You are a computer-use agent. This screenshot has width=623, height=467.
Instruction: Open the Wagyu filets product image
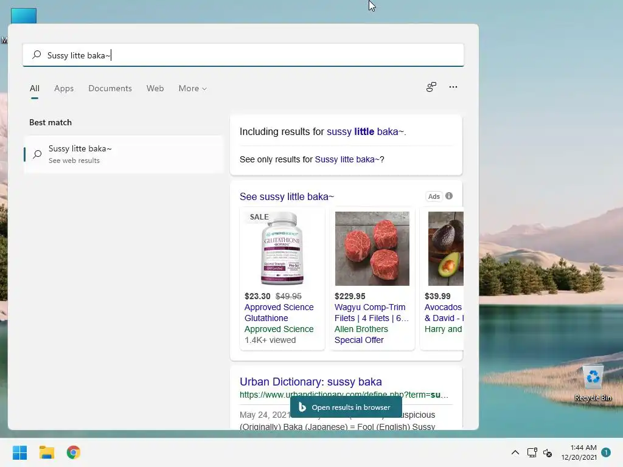pyautogui.click(x=372, y=248)
